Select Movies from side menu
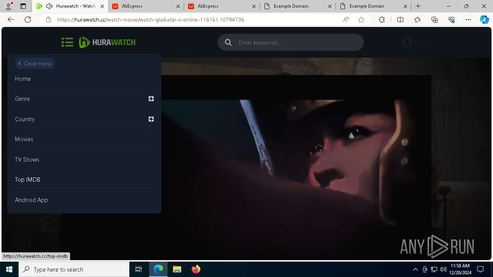The image size is (493, 277). point(24,139)
